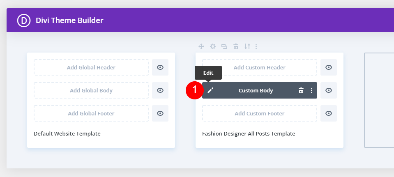Toggle visibility of Global Body

coord(160,90)
